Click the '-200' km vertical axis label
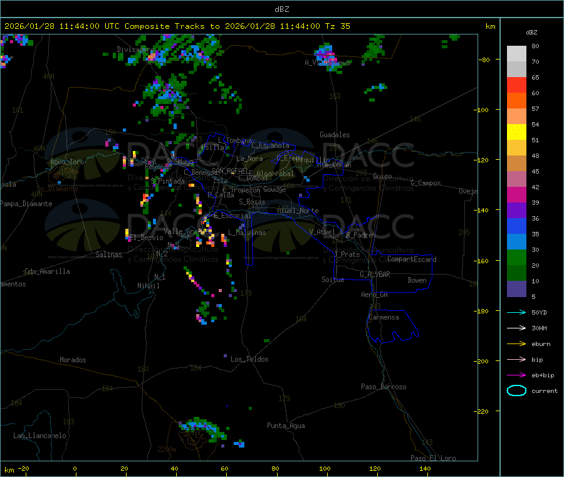Viewport: 564px width, 477px height. [481, 361]
